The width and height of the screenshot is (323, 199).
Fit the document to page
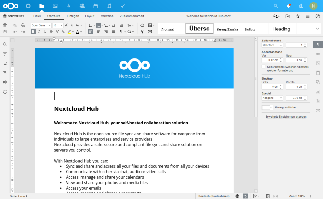click(267, 196)
